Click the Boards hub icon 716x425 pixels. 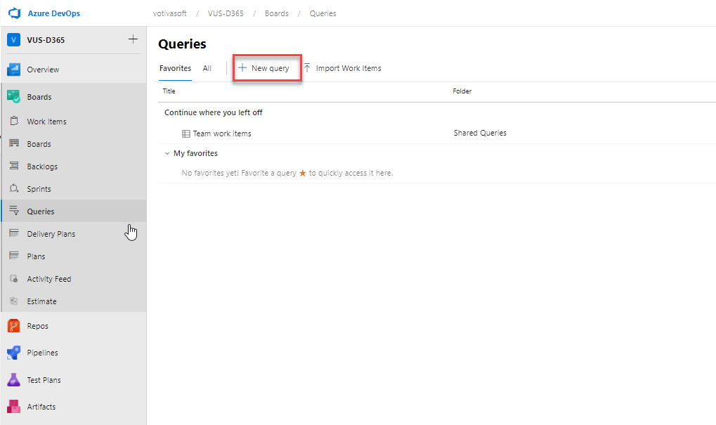click(13, 97)
